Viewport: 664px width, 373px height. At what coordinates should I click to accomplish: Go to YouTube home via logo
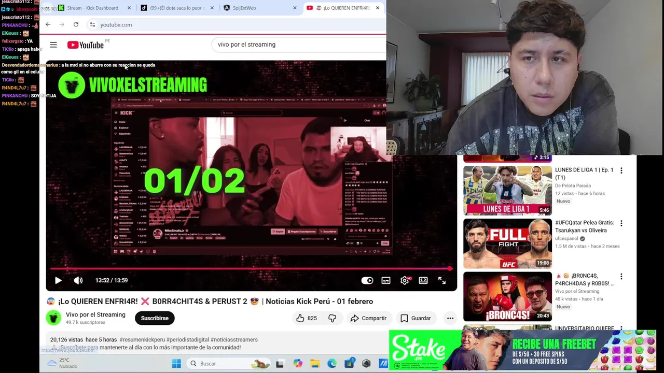tap(86, 45)
